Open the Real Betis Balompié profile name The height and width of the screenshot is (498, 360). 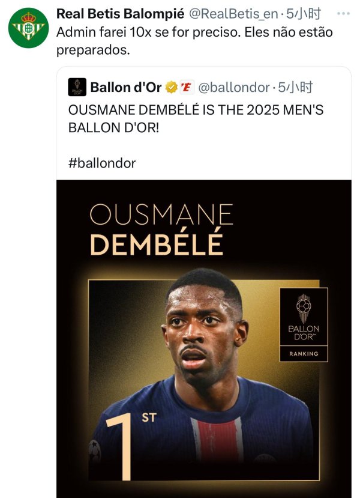120,14
